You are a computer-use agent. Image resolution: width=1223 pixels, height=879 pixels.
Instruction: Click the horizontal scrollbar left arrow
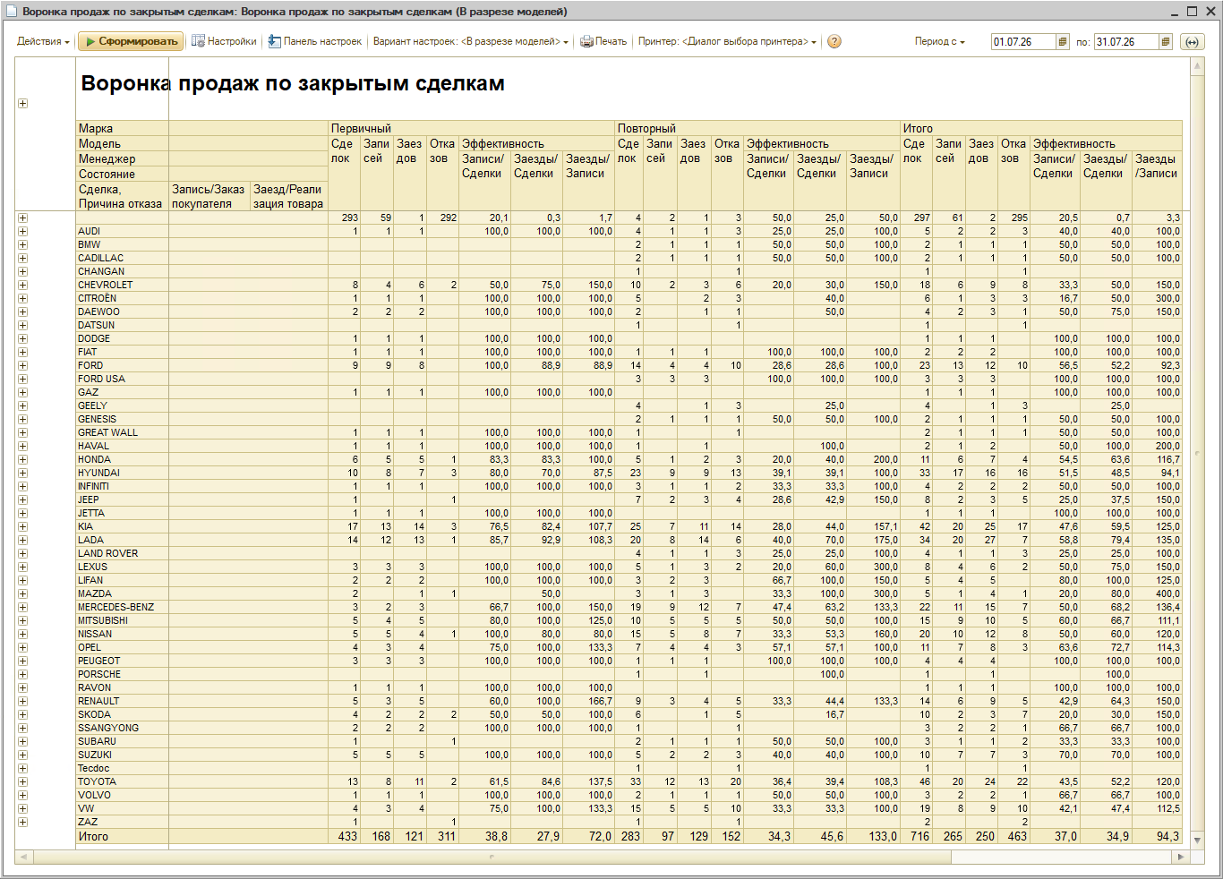point(22,857)
